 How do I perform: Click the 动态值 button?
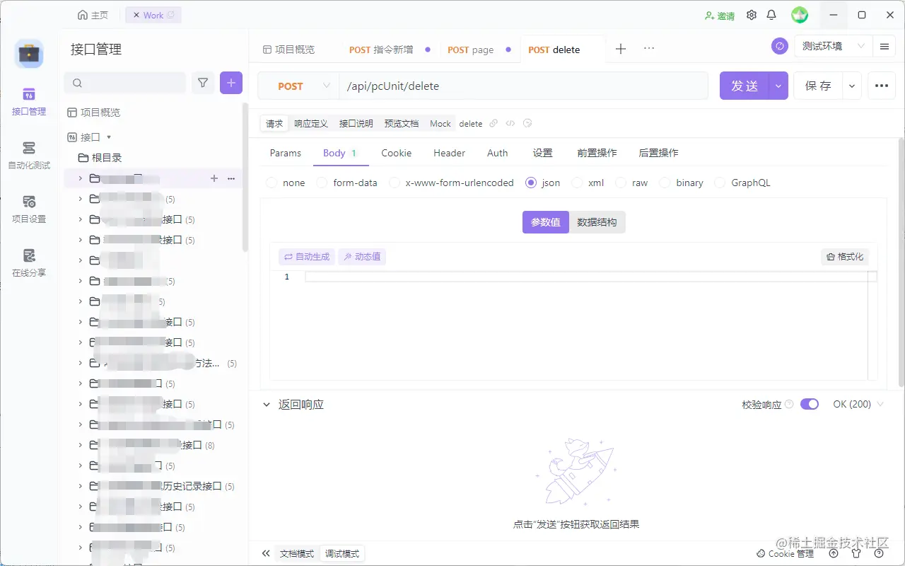click(x=362, y=257)
